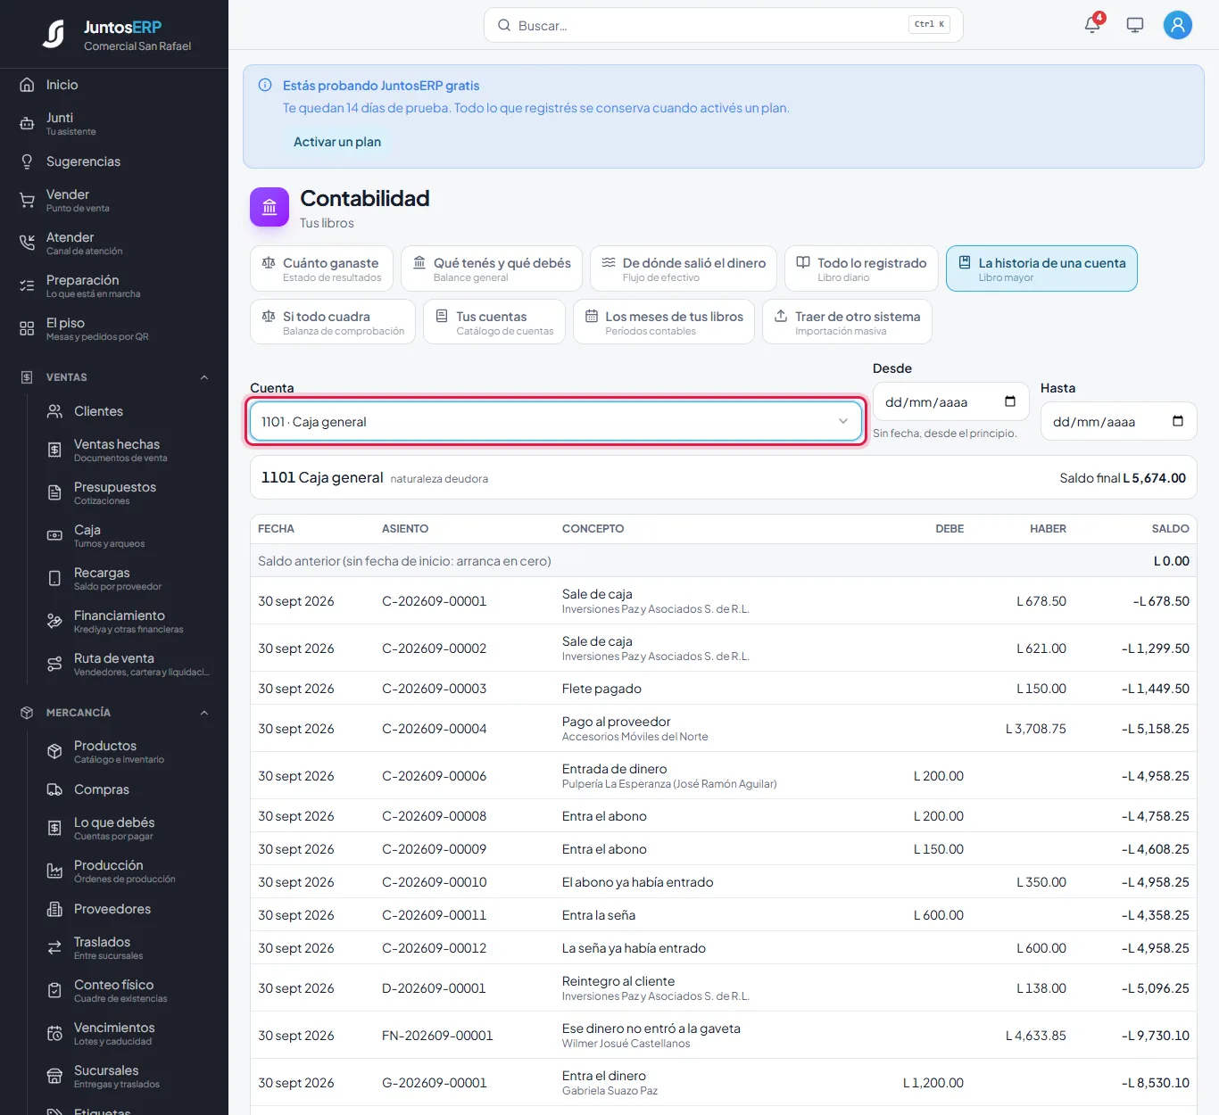Switch to Todo lo registrado tab

tap(861, 268)
